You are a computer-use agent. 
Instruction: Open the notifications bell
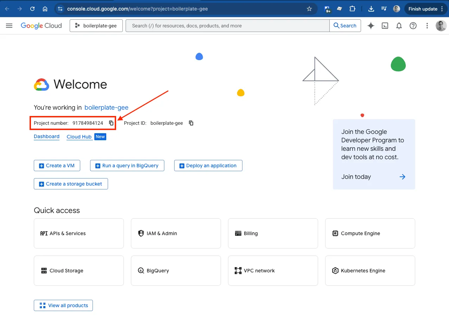coord(399,25)
